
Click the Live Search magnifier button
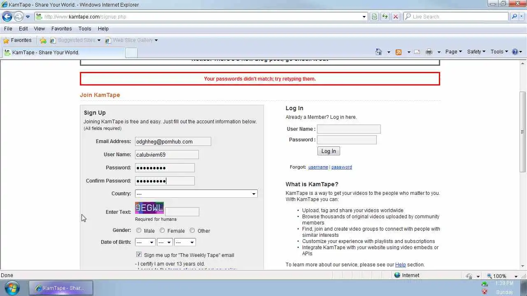pos(514,17)
